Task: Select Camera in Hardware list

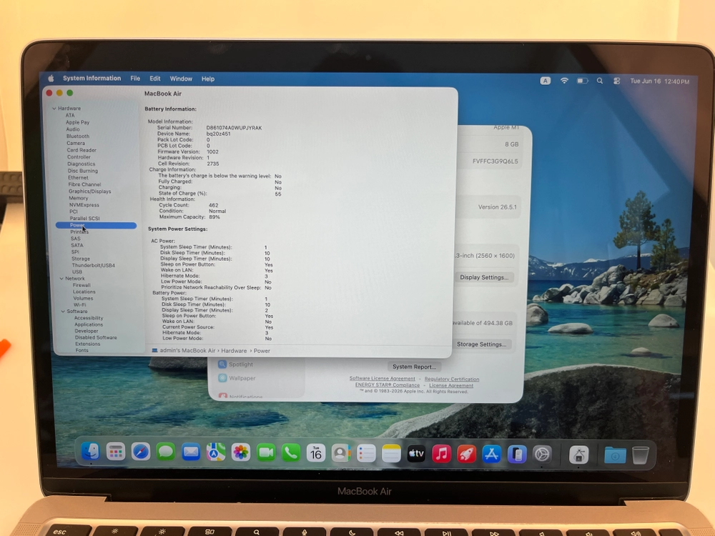Action: point(76,143)
